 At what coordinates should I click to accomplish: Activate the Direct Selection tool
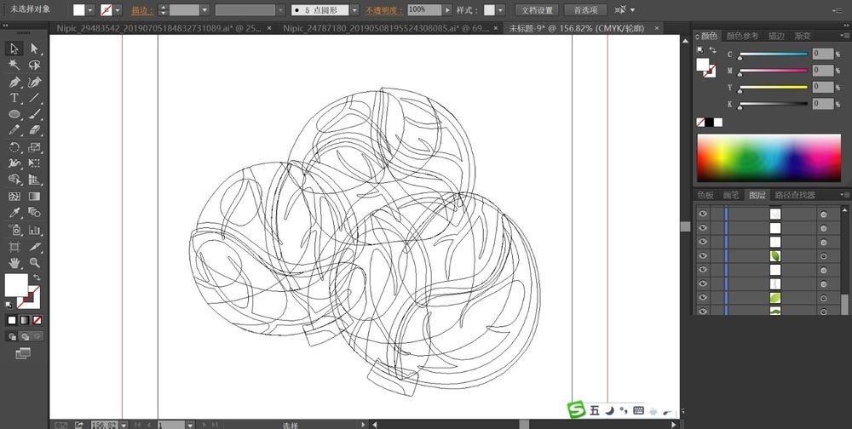coord(35,49)
